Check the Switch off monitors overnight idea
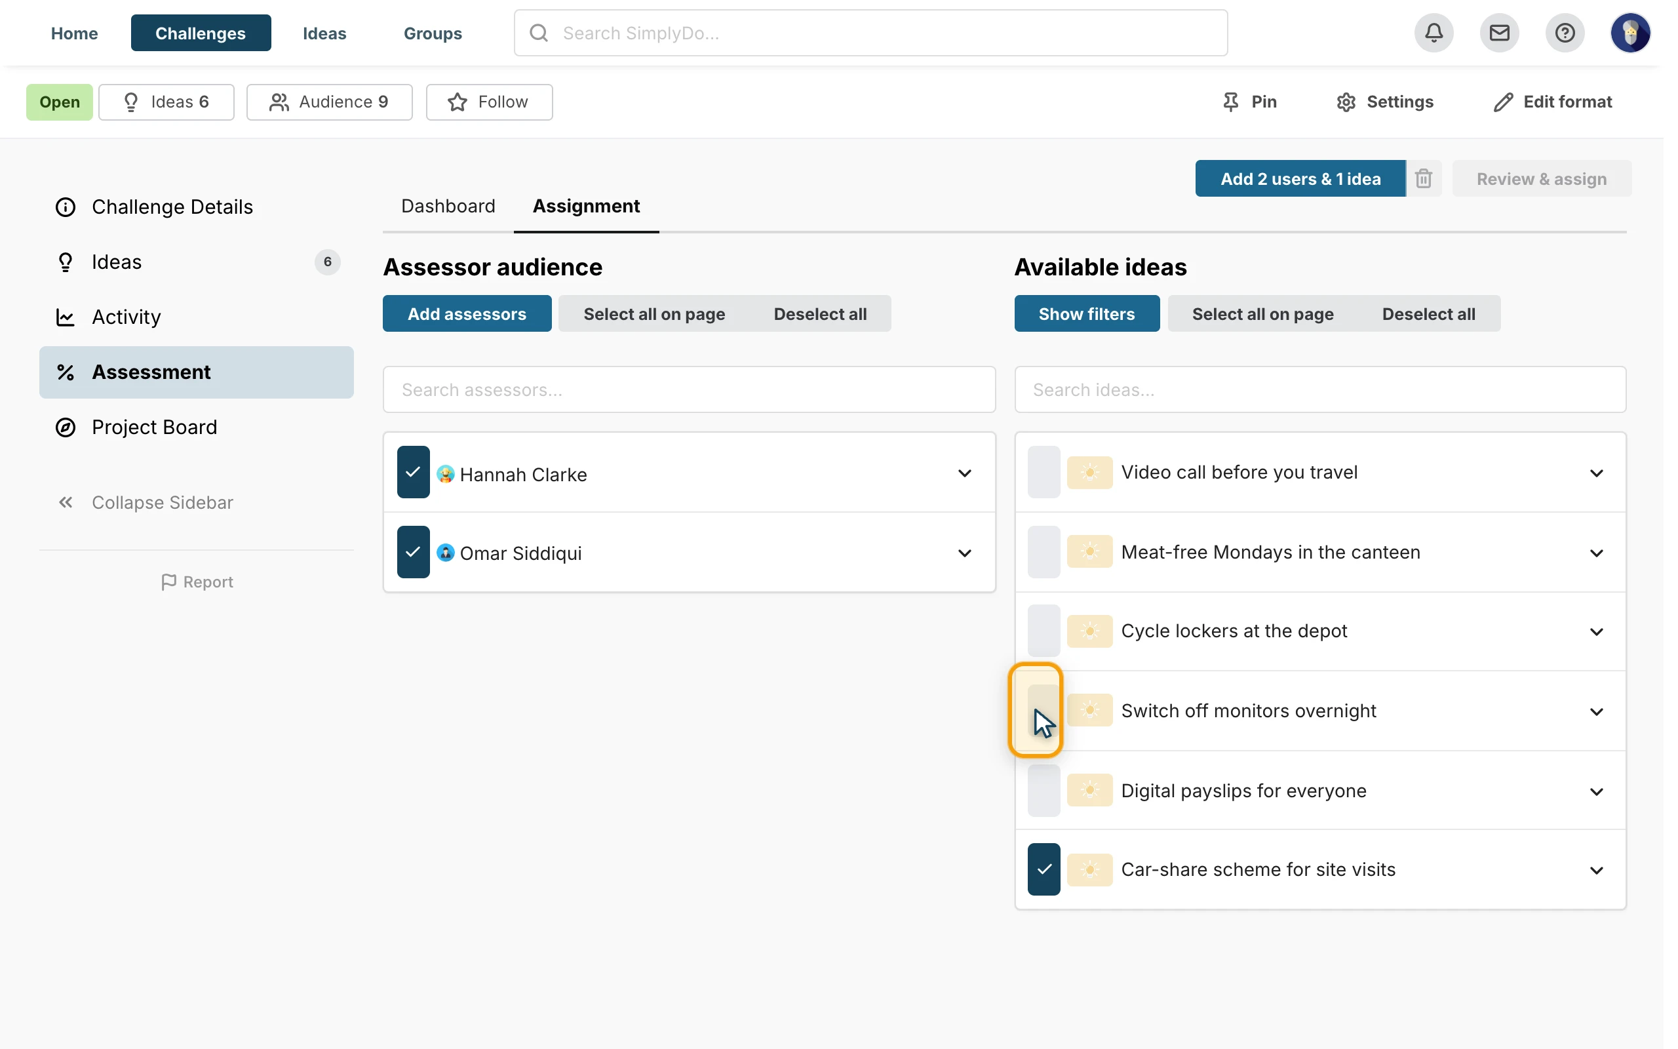This screenshot has height=1049, width=1678. 1044,711
